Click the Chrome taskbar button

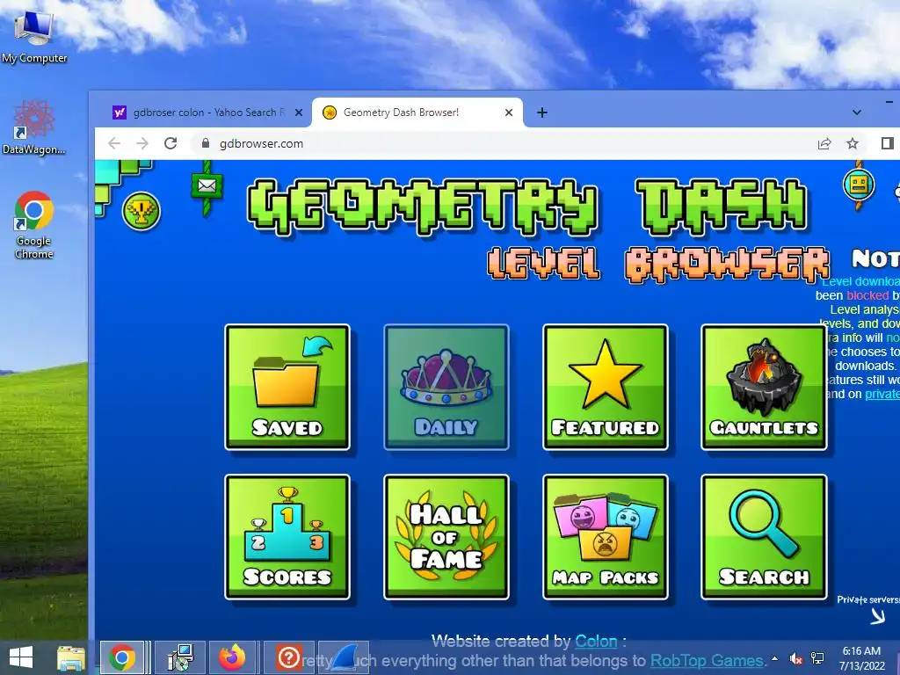(x=122, y=657)
